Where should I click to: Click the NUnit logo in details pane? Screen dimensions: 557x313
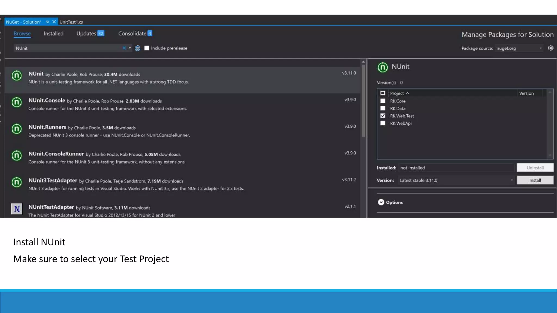click(383, 67)
